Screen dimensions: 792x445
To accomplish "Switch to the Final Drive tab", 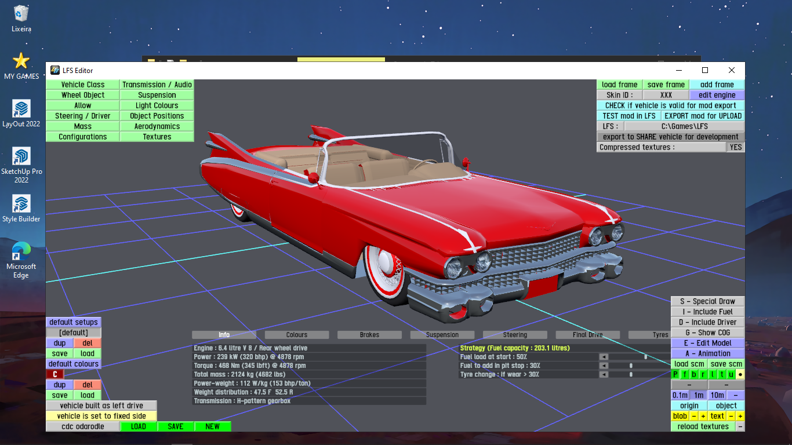I will (x=588, y=335).
